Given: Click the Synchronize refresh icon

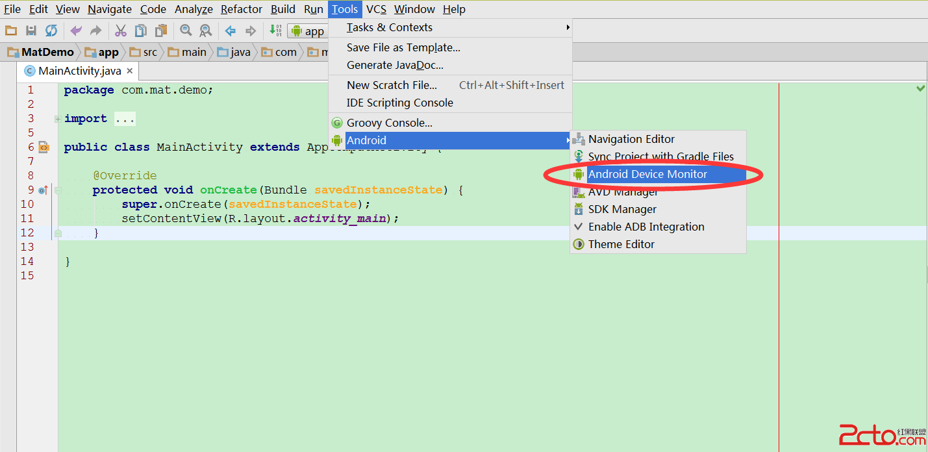Looking at the screenshot, I should [x=51, y=31].
